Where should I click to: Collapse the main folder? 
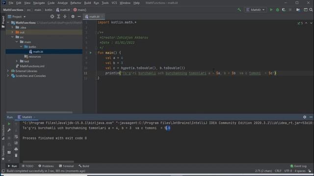click(17, 42)
